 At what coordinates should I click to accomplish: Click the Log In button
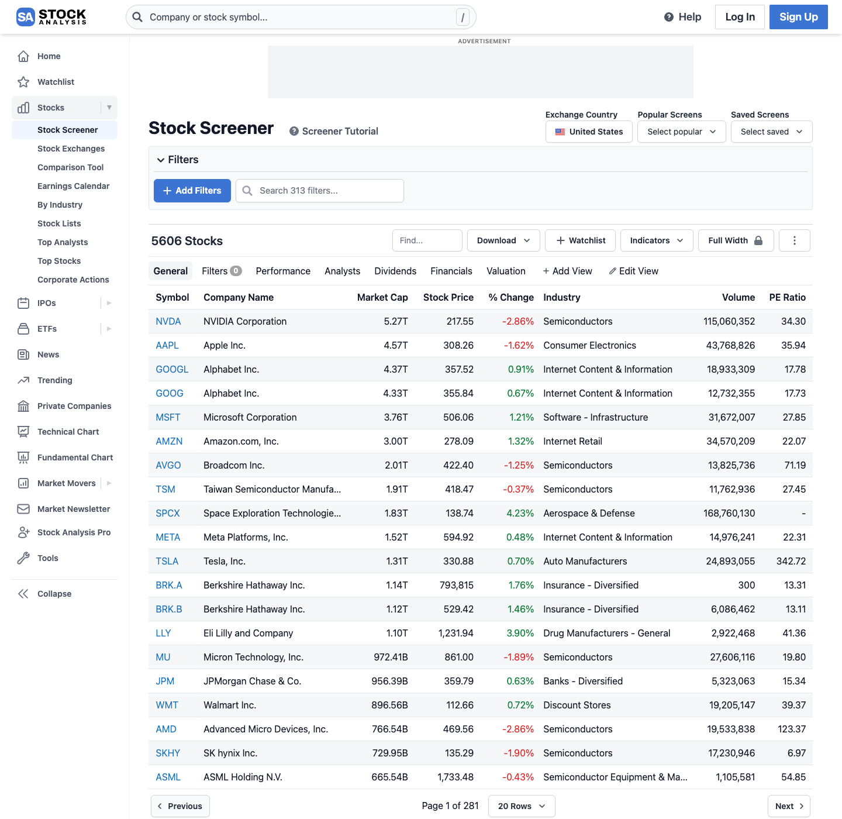[740, 17]
